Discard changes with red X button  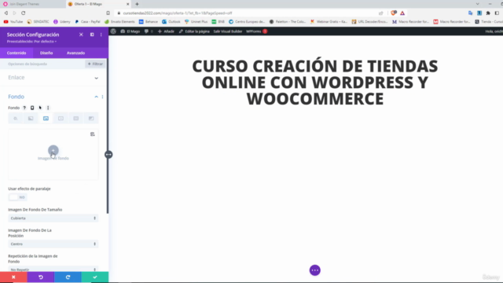13,277
